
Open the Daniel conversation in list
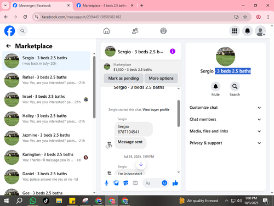point(46,177)
